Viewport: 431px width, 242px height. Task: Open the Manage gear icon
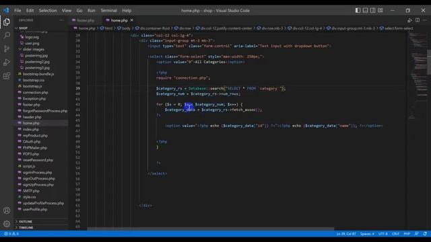click(x=7, y=224)
